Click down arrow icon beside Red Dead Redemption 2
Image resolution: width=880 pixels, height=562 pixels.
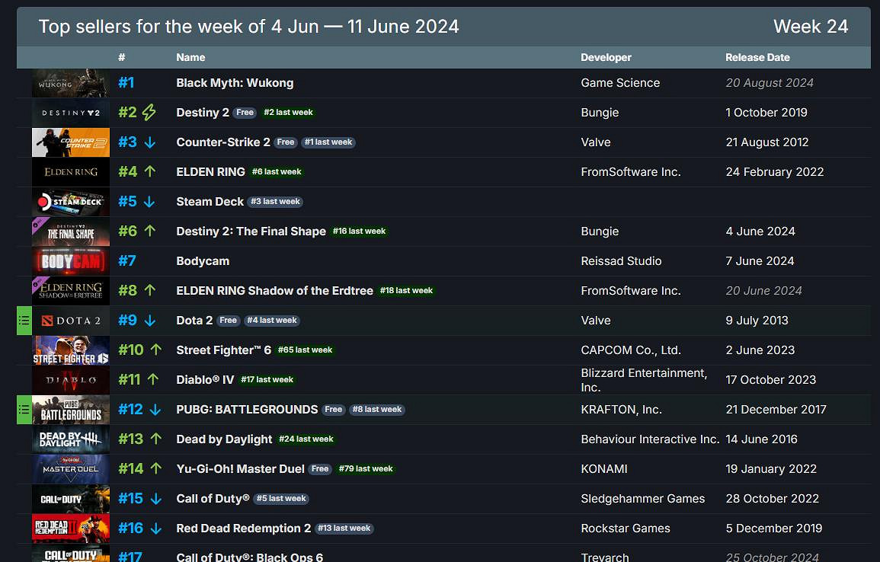click(155, 528)
